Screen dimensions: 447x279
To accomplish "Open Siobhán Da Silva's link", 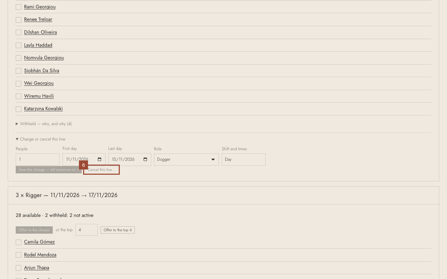I will coord(42,70).
